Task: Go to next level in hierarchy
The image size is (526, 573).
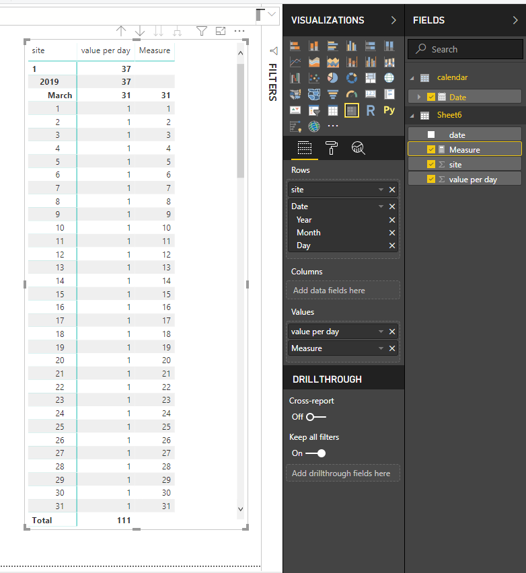Action: (x=158, y=31)
